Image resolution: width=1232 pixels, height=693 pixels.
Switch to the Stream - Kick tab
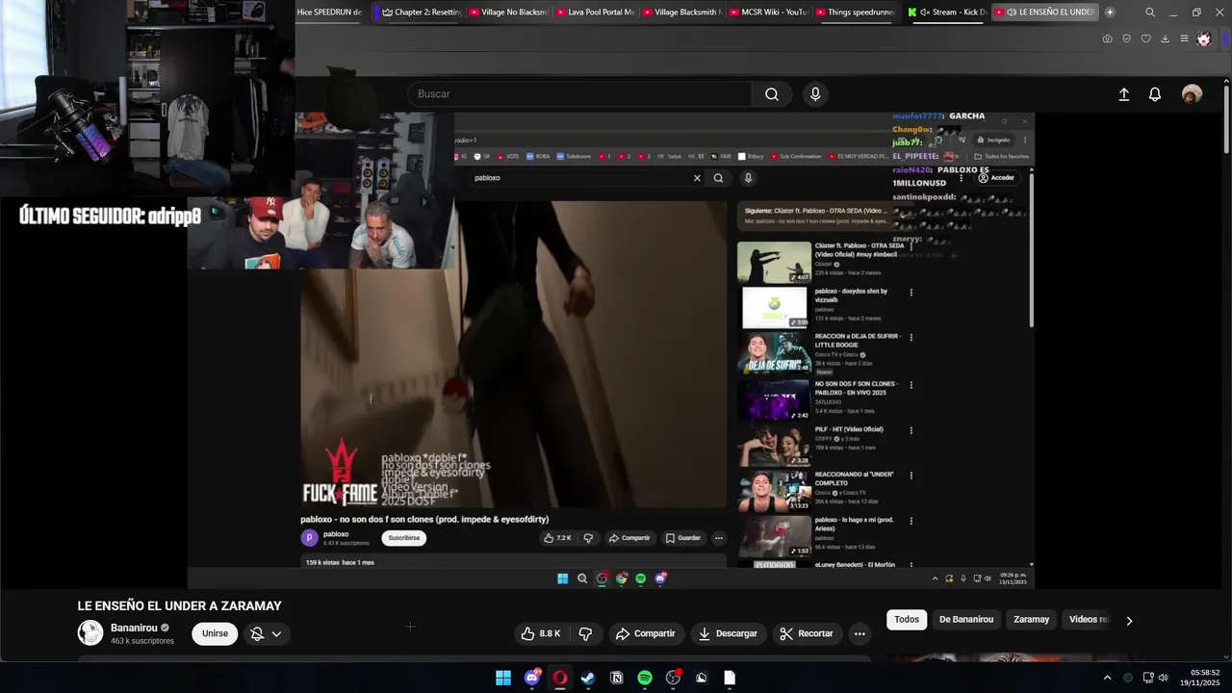947,13
